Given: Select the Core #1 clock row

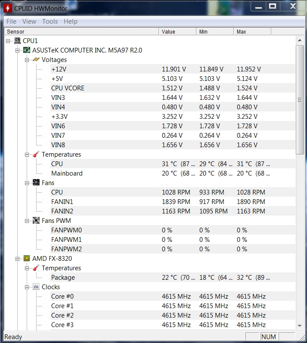Looking at the screenshot, I should [173, 306].
